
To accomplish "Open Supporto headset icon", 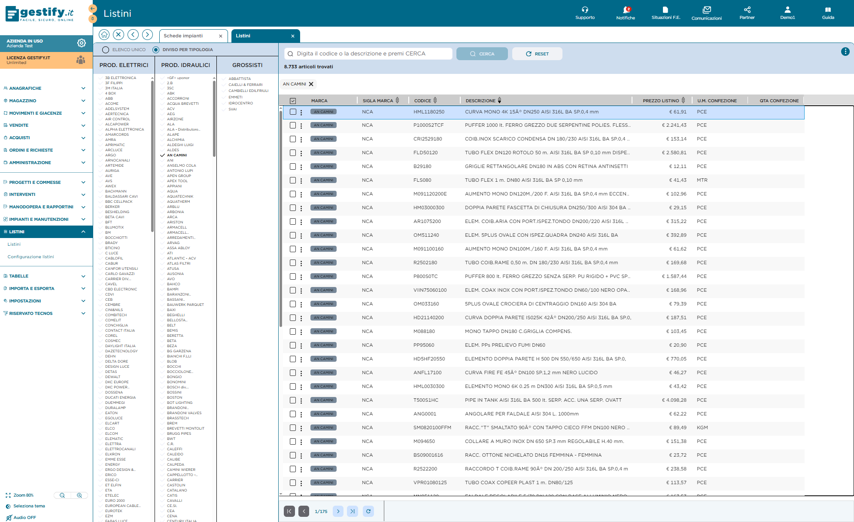I will (x=585, y=9).
